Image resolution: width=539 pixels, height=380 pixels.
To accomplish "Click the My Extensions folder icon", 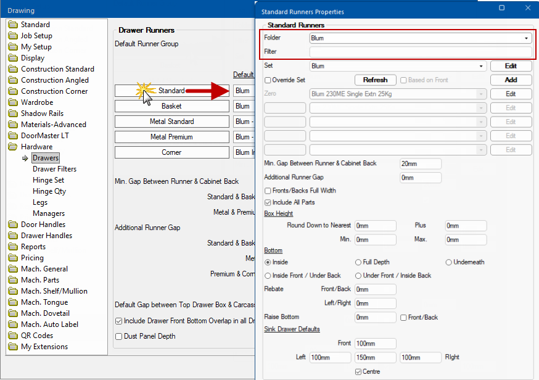I will click(x=13, y=347).
